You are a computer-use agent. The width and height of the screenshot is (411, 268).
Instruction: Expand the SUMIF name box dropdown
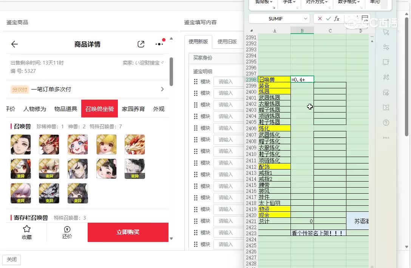point(305,18)
